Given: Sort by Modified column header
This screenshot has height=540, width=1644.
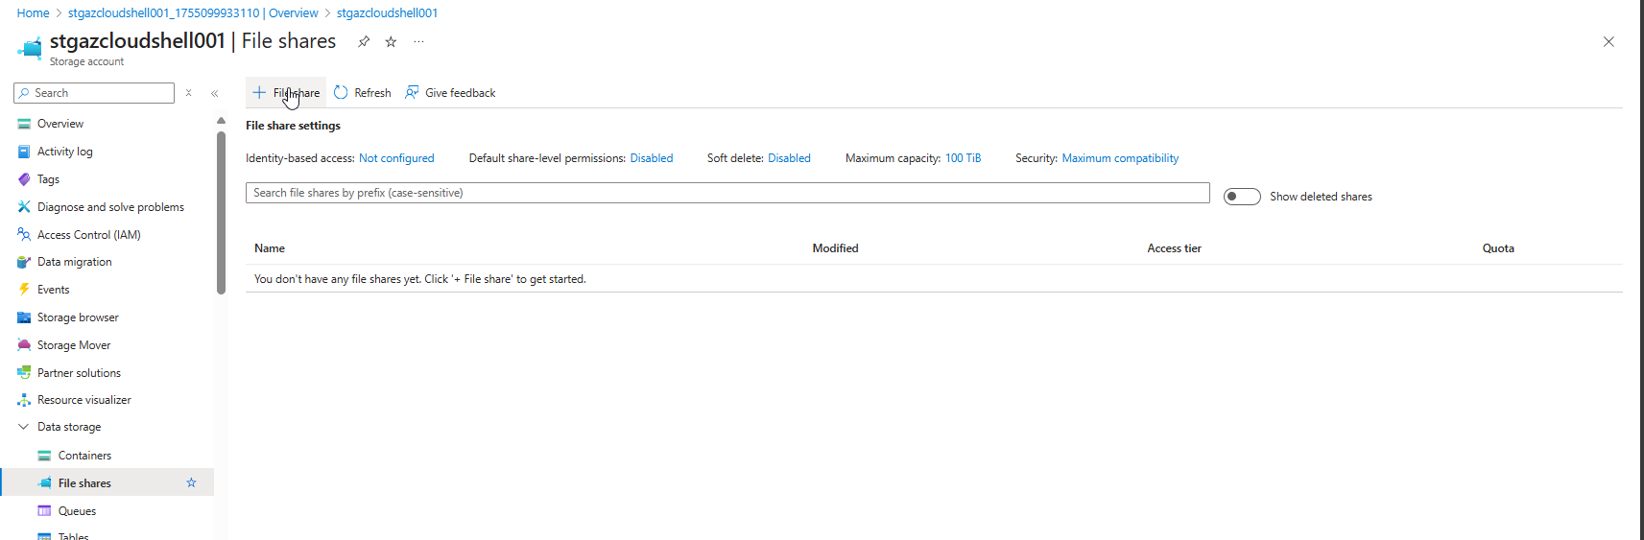Looking at the screenshot, I should point(835,248).
